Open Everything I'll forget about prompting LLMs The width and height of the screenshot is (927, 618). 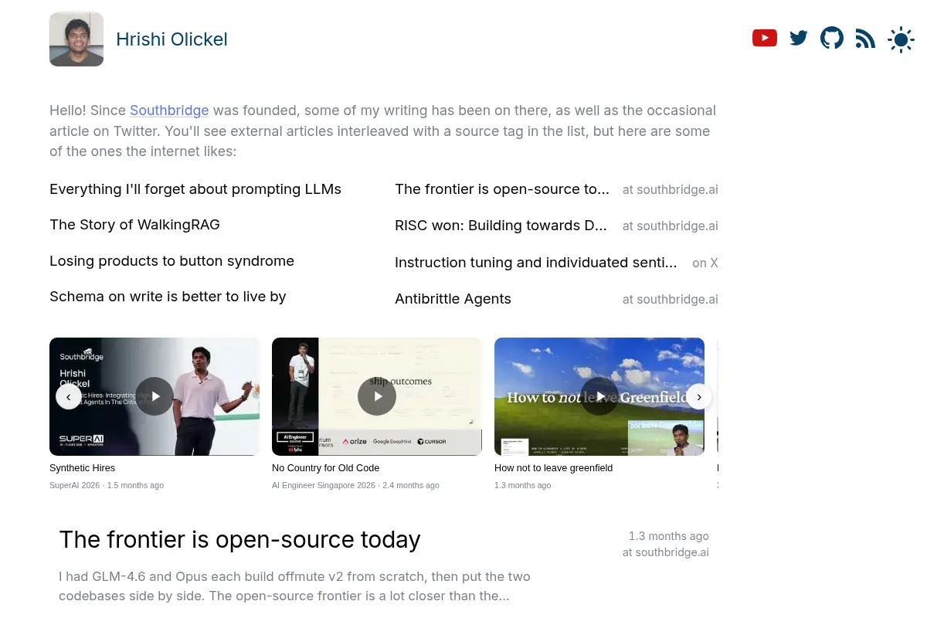coord(195,189)
